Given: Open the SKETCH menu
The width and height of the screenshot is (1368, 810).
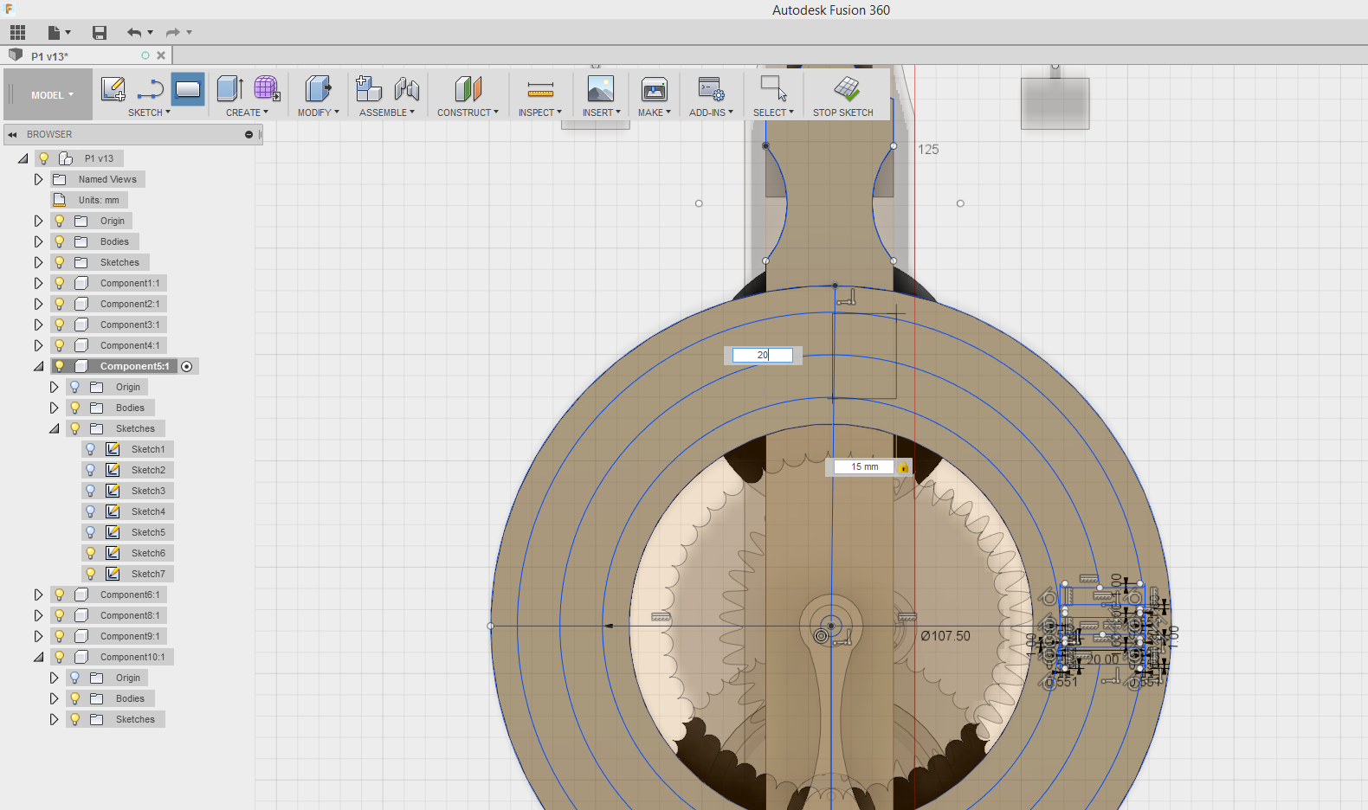Looking at the screenshot, I should 149,112.
